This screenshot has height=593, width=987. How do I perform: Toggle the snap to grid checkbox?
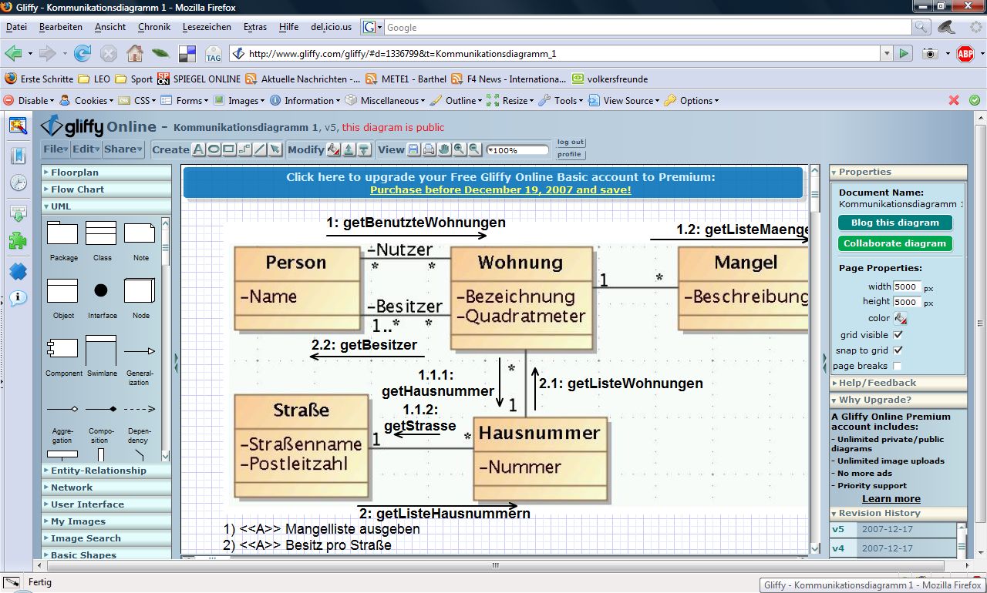[x=898, y=350]
